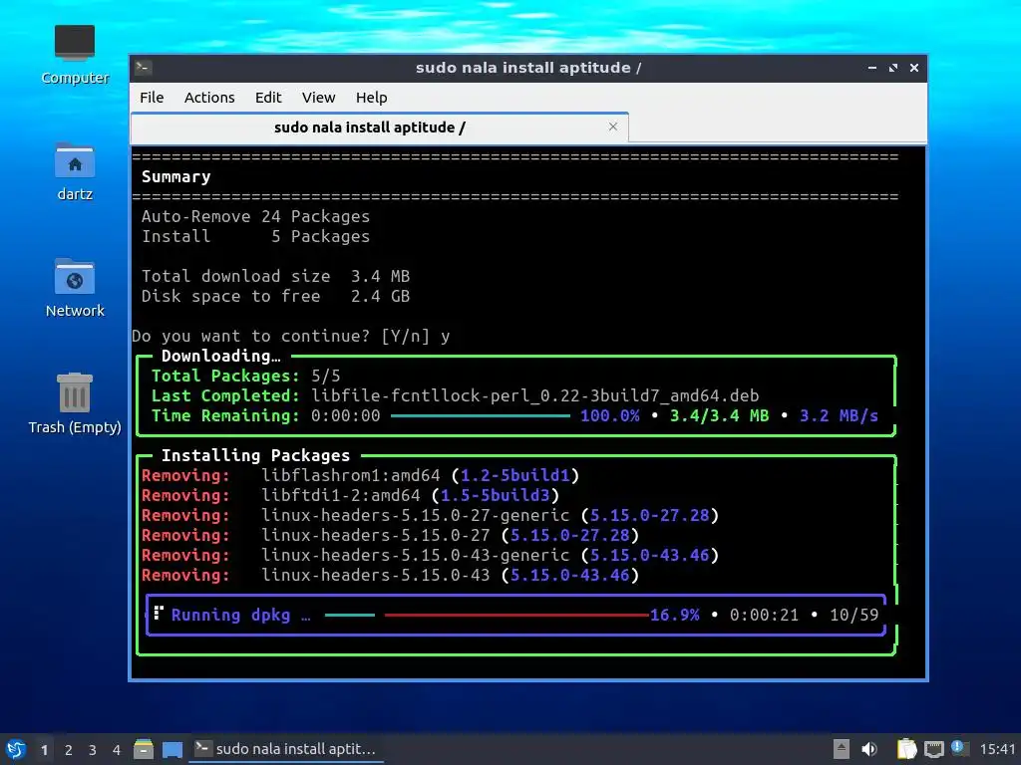Image resolution: width=1021 pixels, height=765 pixels.
Task: Open the File menu
Action: [152, 98]
